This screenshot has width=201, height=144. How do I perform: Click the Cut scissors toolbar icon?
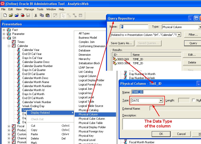tap(36, 15)
